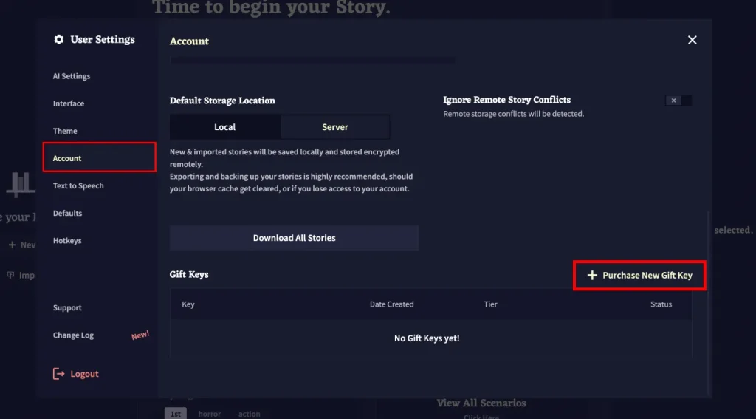Open Text to Speech settings
Screen dimensions: 756x419
(78, 185)
